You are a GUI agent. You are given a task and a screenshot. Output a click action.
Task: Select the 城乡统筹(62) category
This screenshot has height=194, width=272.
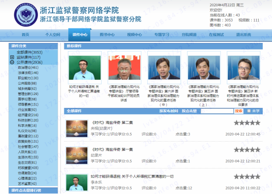[x=27, y=89]
